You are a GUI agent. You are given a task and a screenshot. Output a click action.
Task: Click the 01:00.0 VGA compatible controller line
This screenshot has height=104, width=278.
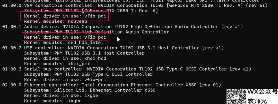click(135, 5)
